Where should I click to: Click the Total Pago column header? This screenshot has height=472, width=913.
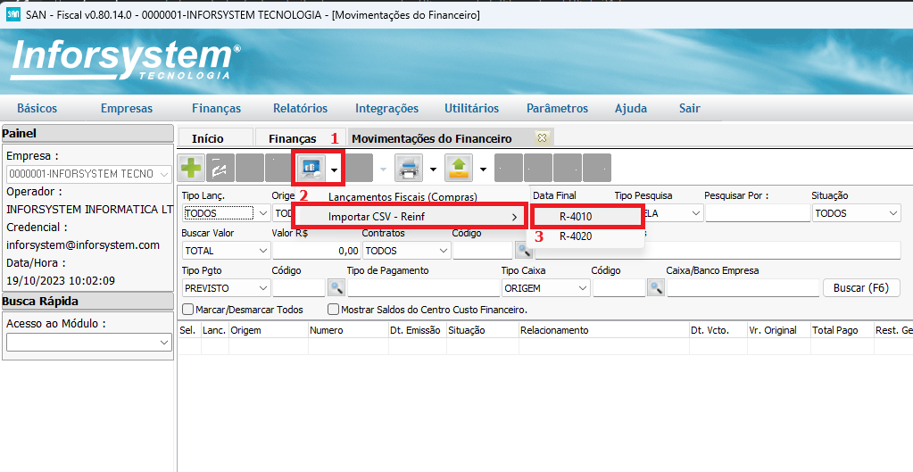point(842,330)
